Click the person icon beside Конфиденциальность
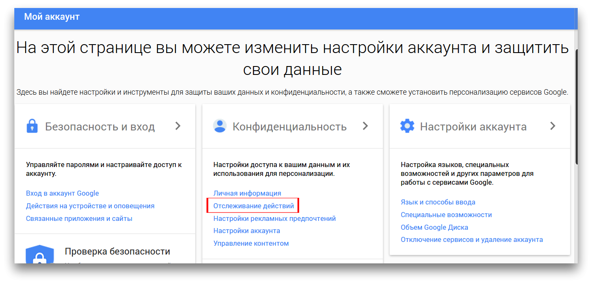This screenshot has width=592, height=284. click(220, 126)
